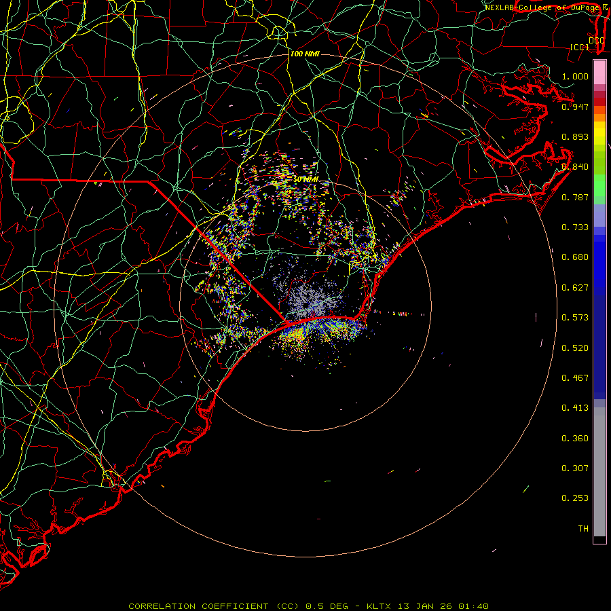Select the 0.733 legend value
The image size is (611, 611).
(575, 227)
